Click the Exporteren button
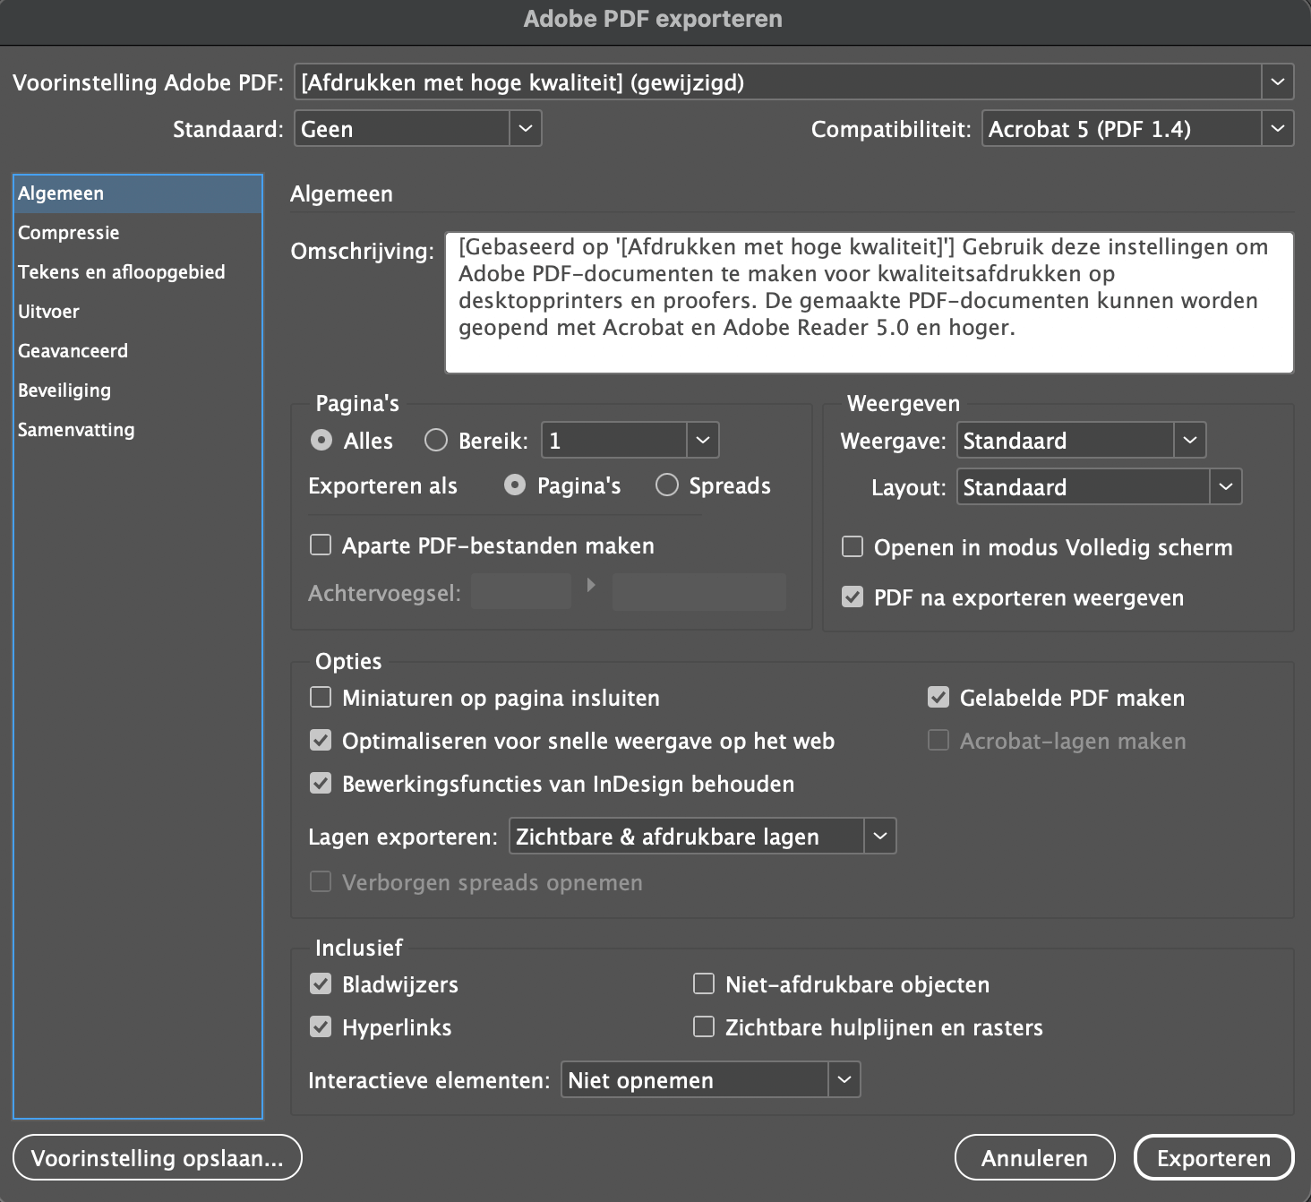The width and height of the screenshot is (1311, 1202). point(1213,1157)
